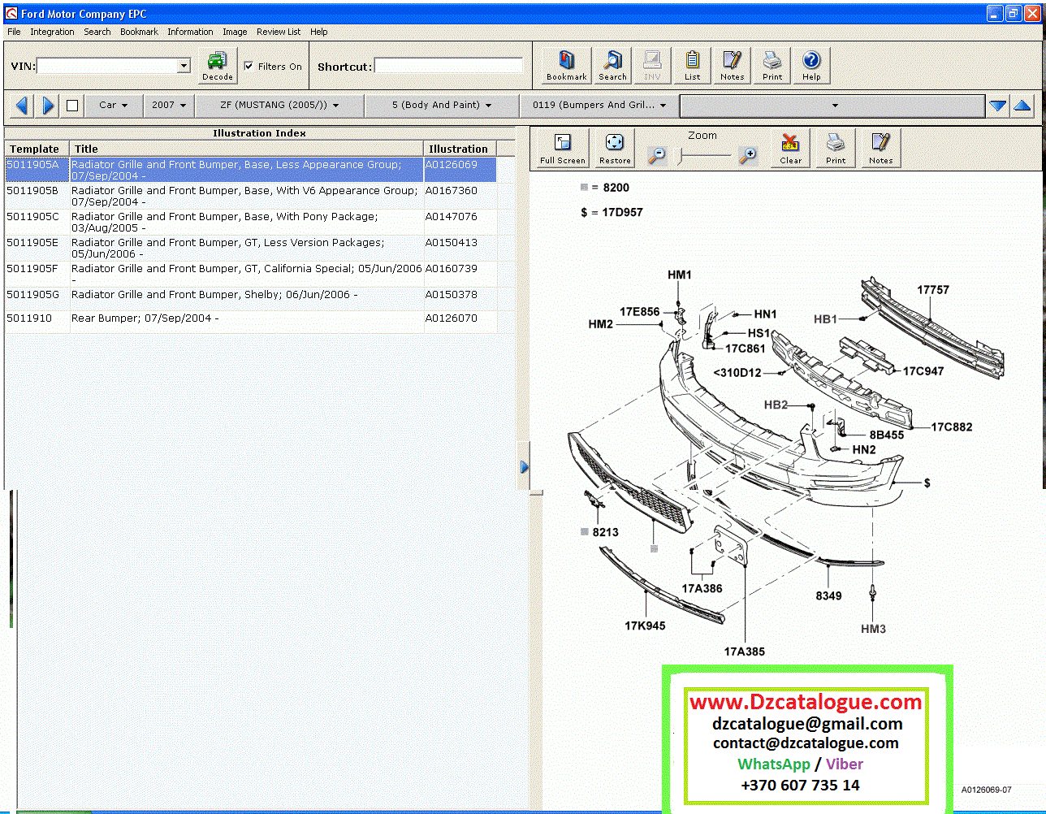This screenshot has height=814, width=1046.
Task: Click the greyed INV toolbar icon
Action: (x=651, y=65)
